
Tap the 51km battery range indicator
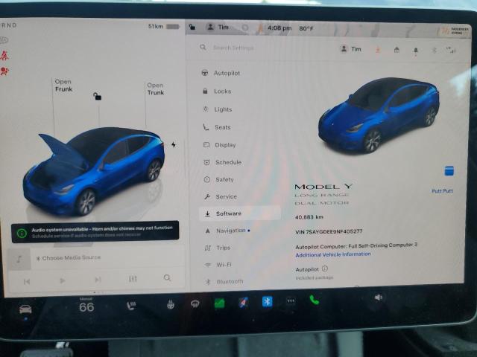pyautogui.click(x=164, y=27)
